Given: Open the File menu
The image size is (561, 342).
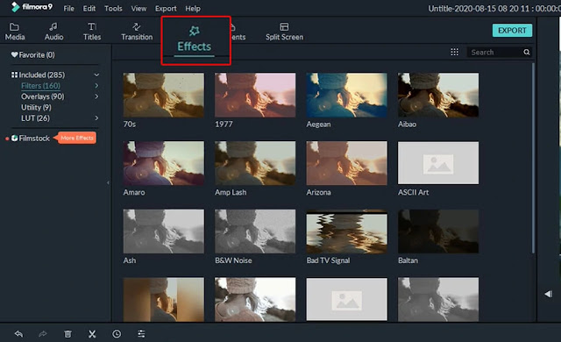Looking at the screenshot, I should [x=68, y=9].
